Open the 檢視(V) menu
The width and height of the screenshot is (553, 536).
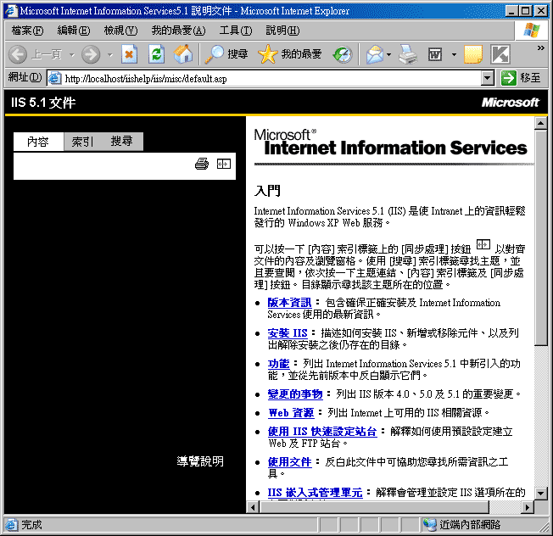120,31
